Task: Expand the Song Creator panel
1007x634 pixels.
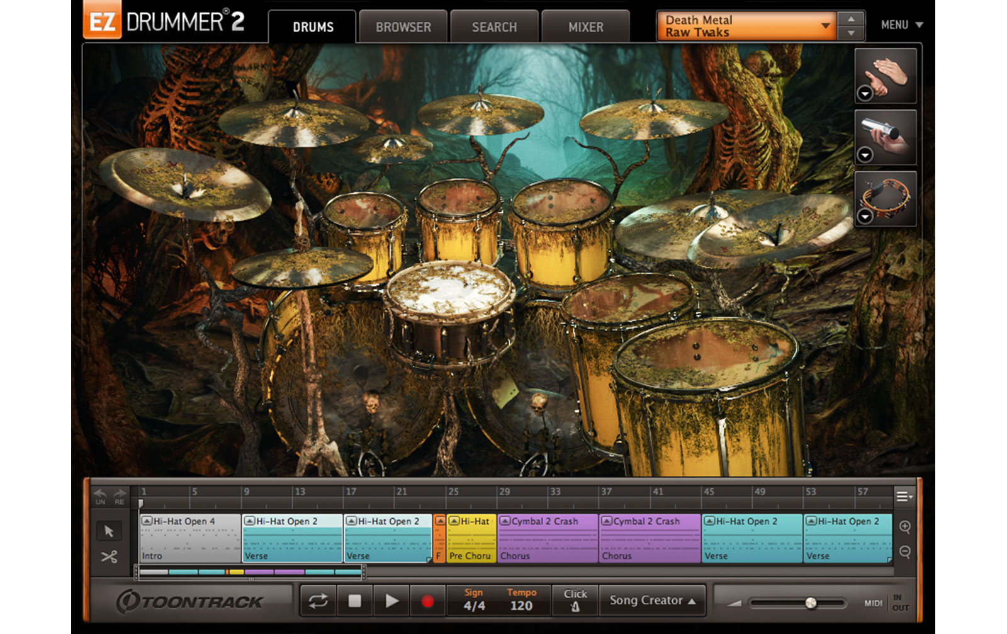Action: 652,601
